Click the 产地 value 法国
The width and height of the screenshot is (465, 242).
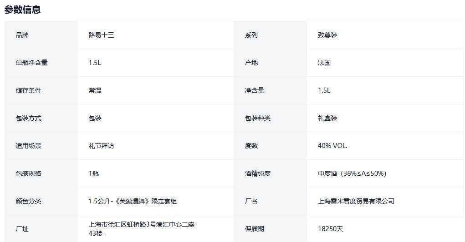pyautogui.click(x=324, y=63)
